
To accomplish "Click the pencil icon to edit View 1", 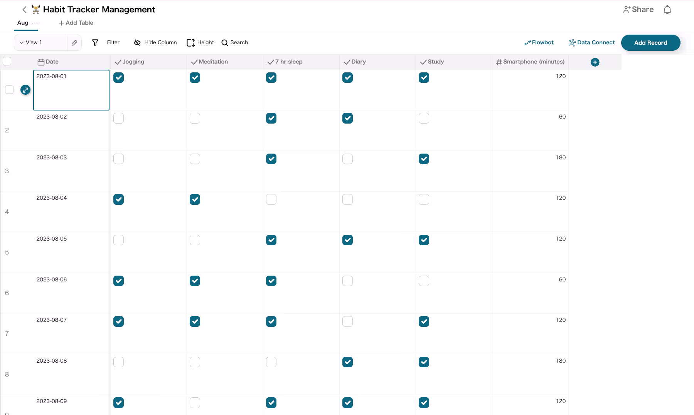I will (74, 43).
